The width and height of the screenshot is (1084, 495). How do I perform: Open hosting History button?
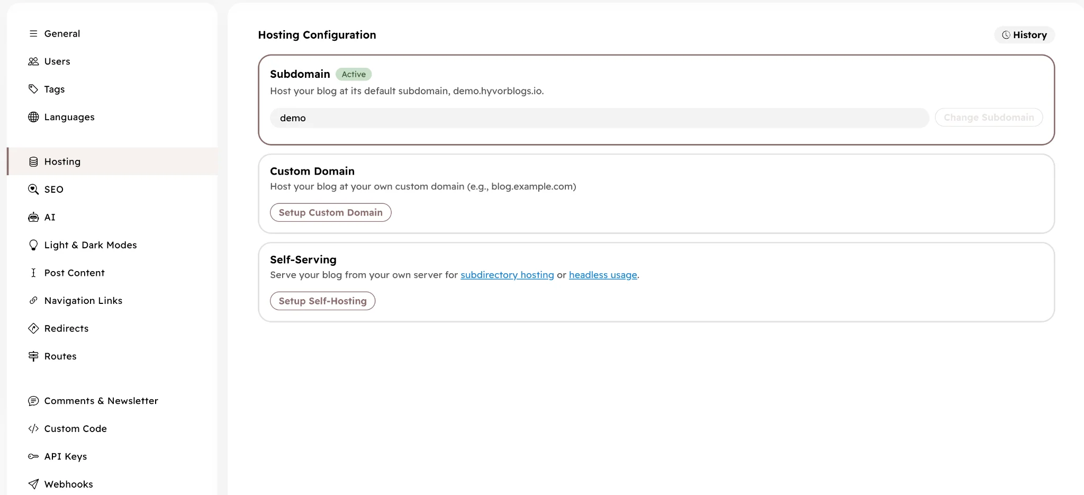pos(1024,35)
